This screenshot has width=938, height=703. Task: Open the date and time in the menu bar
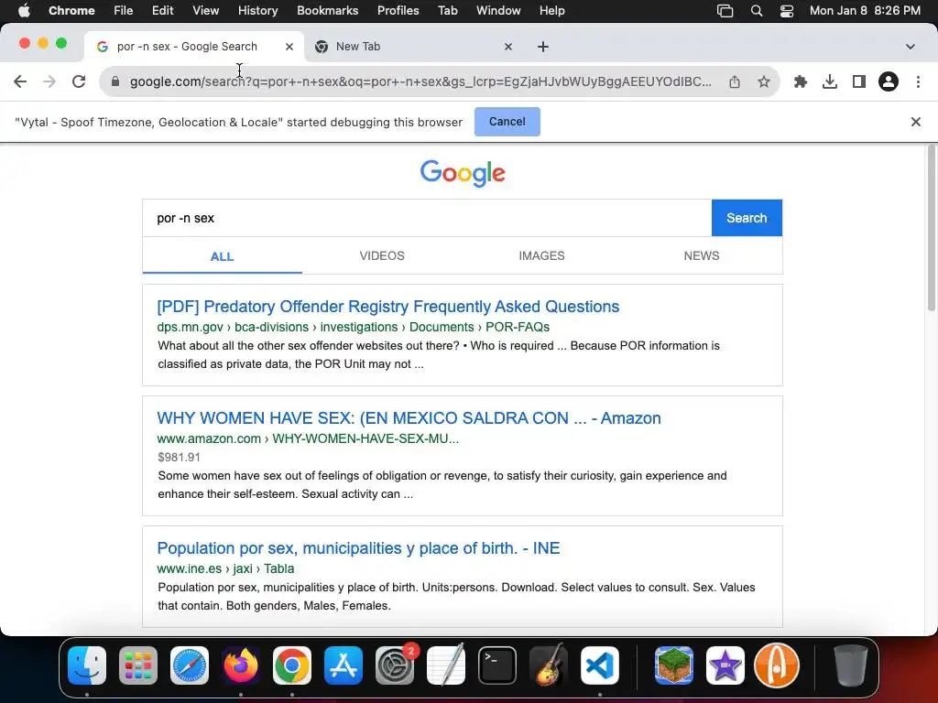(865, 11)
